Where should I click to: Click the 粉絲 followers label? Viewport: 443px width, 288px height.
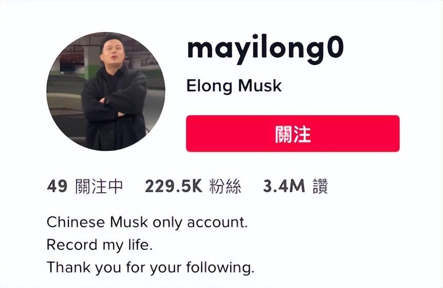coord(225,186)
